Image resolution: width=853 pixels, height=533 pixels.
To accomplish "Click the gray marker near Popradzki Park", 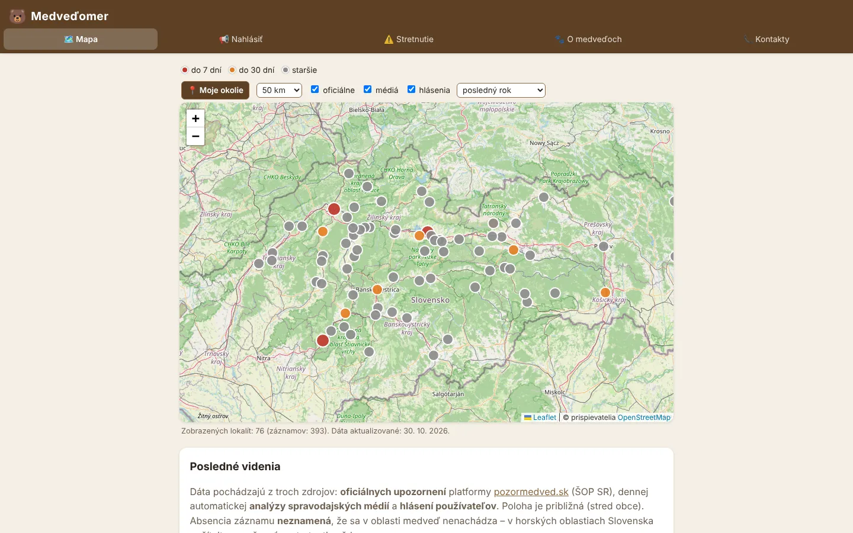I will tap(544, 197).
